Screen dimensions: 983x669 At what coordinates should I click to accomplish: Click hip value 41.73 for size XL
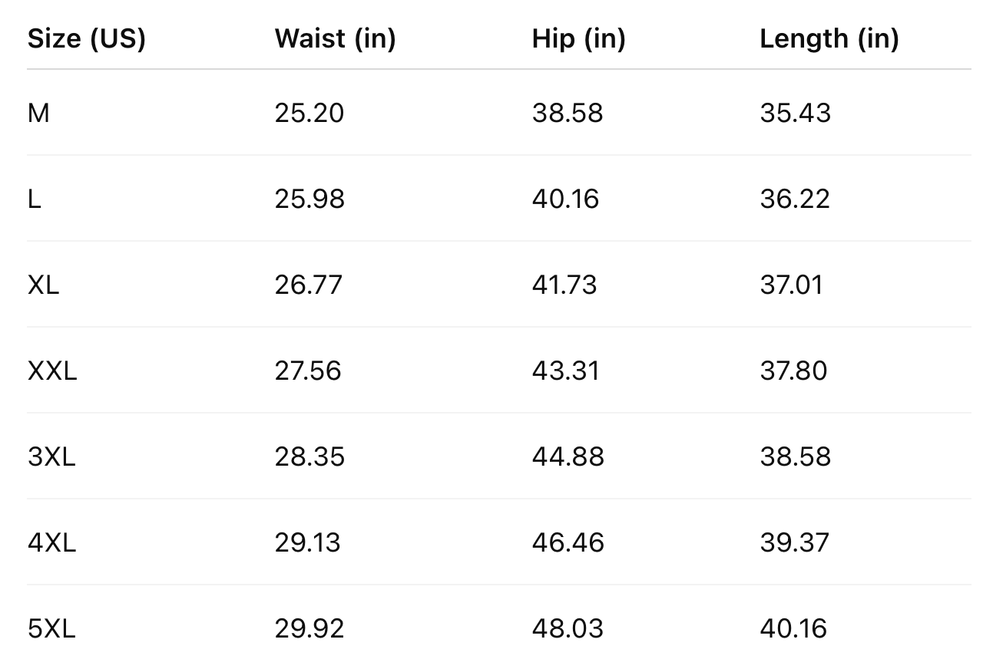(564, 285)
